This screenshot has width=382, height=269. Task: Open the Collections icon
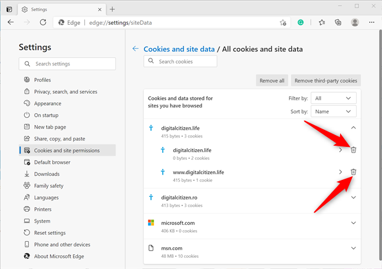(338, 22)
